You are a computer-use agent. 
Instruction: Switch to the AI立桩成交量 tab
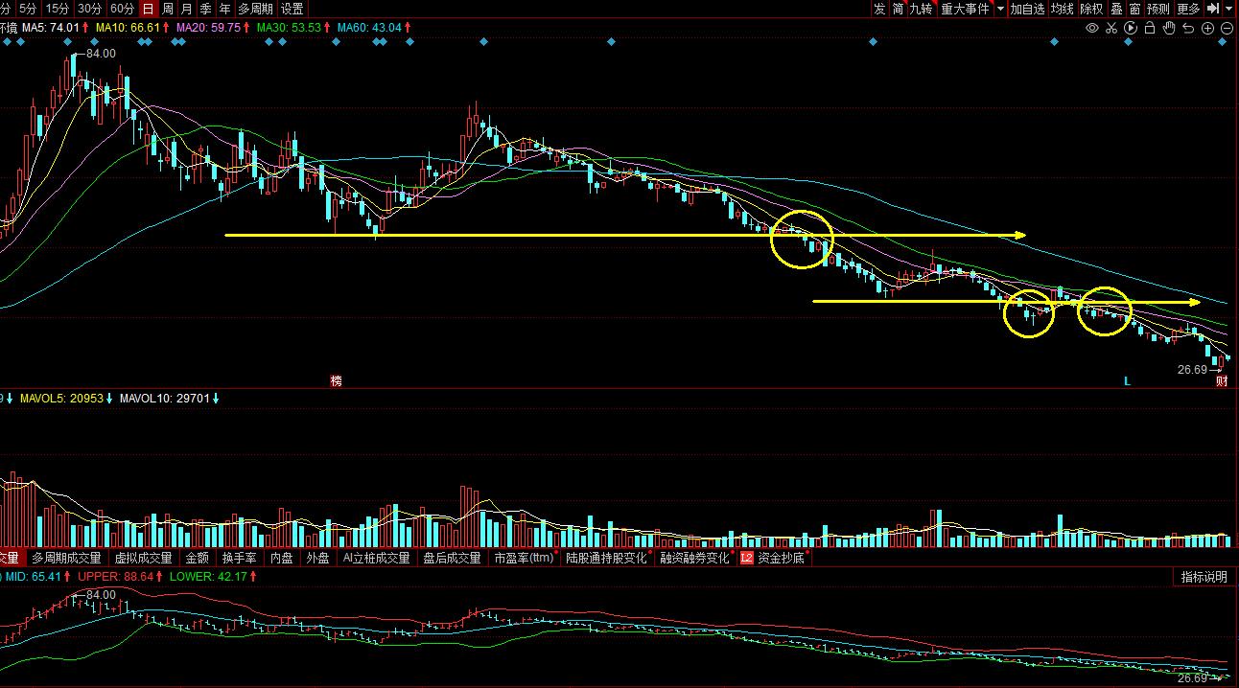pos(376,557)
